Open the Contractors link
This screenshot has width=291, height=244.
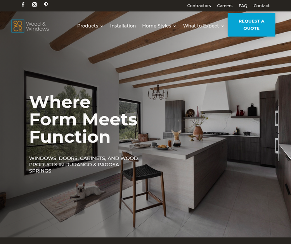tap(199, 6)
